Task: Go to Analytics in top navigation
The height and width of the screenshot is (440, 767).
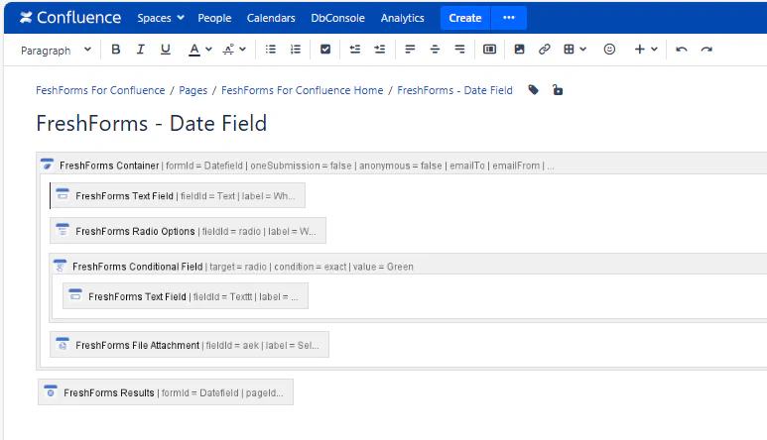Action: coord(402,18)
